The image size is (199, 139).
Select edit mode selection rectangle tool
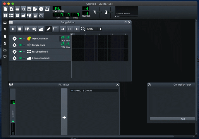click(x=55, y=29)
